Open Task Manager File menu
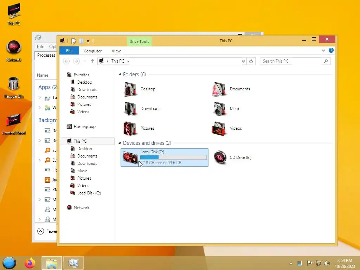360x270 pixels. (x=40, y=47)
